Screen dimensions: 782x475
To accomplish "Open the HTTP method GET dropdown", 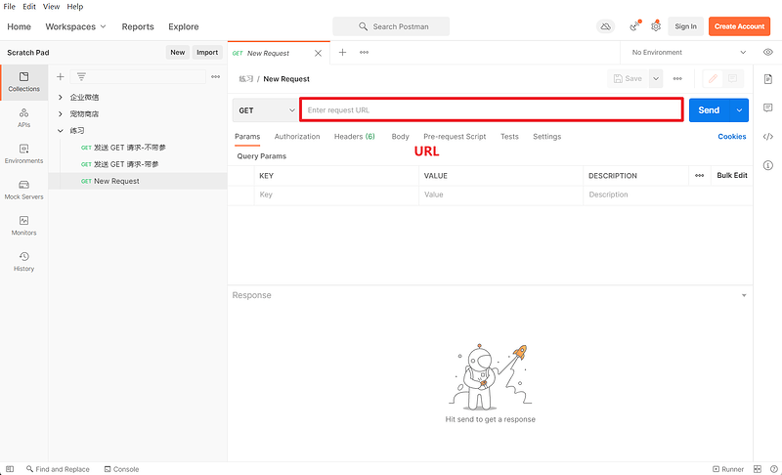I will [x=265, y=110].
